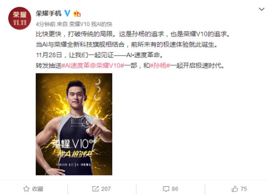Viewport: 268px width, 195px height.
Task: Click the star favorite icon
Action: pyautogui.click(x=26, y=189)
